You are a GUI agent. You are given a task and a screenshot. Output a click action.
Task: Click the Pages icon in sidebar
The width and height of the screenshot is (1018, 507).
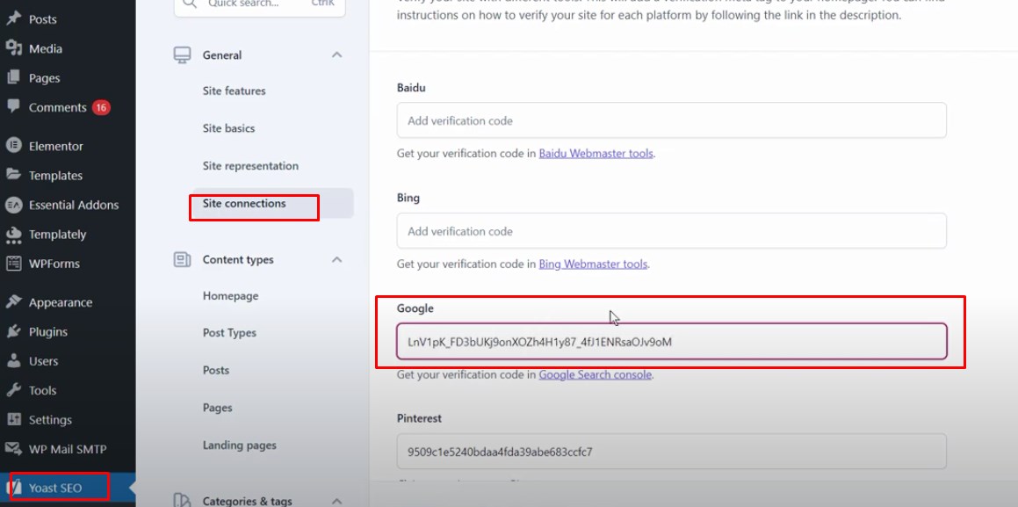coord(14,78)
